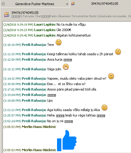The height and width of the screenshot is (153, 131).
Task: Click Preili Rahuoja's name on 'Ups' message
Action: [x=34, y=100]
